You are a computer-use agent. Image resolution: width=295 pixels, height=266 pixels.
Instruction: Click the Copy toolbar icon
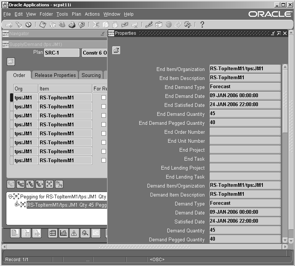106,25
